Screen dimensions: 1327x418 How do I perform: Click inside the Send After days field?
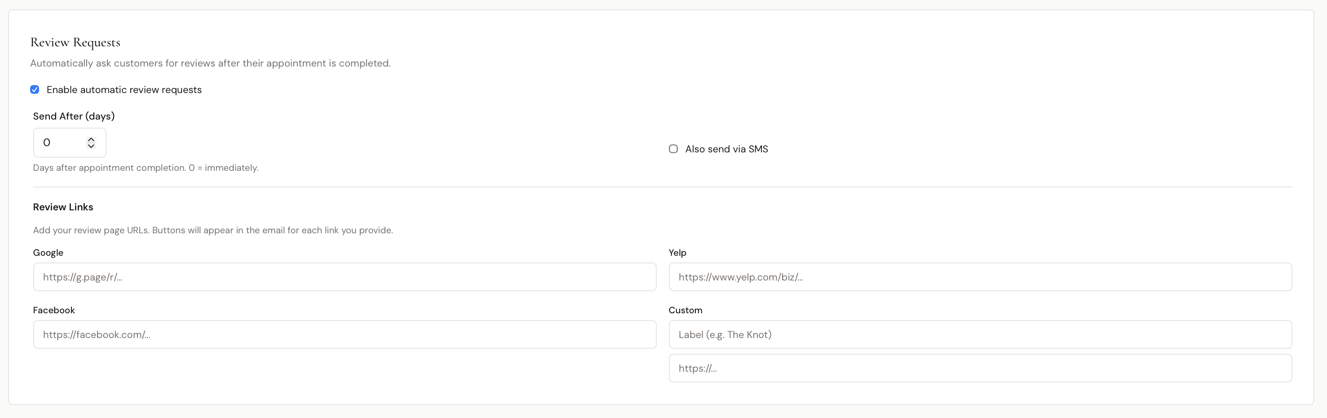click(x=59, y=143)
